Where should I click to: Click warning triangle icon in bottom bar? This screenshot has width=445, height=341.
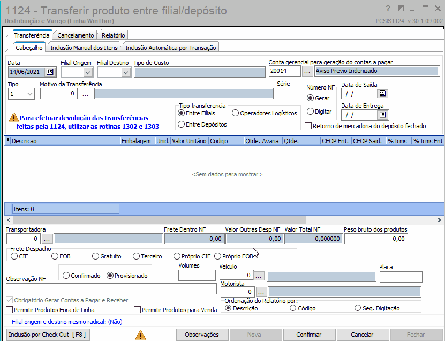pyautogui.click(x=140, y=335)
